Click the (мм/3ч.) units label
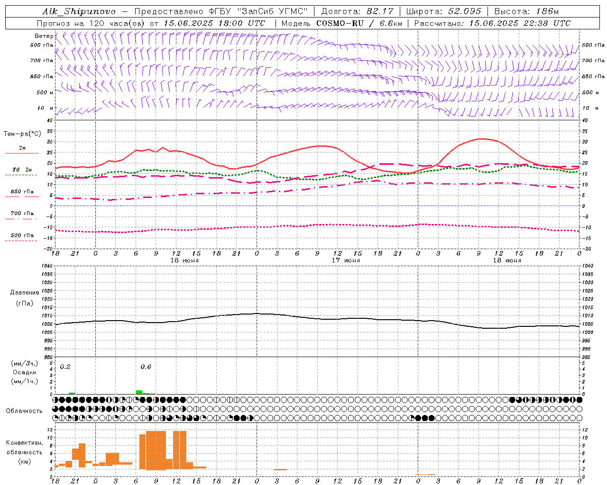Viewport: 607px width, 485px height. (25, 363)
